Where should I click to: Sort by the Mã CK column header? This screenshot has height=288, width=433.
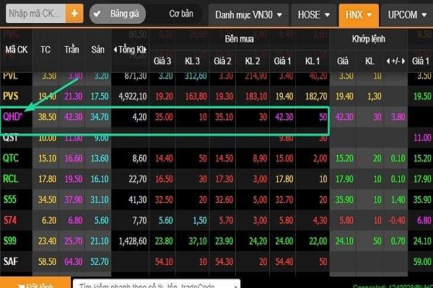click(x=16, y=50)
